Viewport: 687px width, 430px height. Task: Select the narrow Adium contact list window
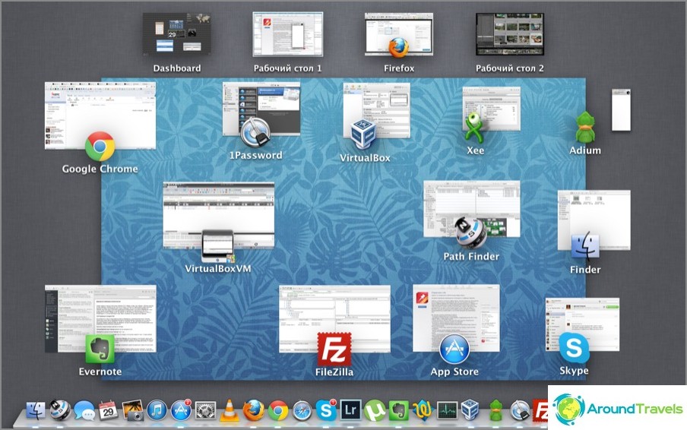[622, 110]
